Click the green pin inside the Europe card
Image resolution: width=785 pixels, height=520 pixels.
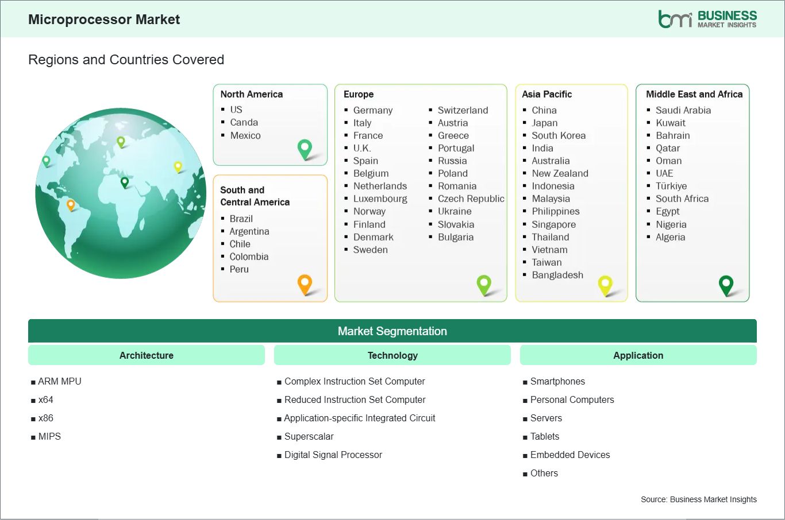tap(483, 284)
